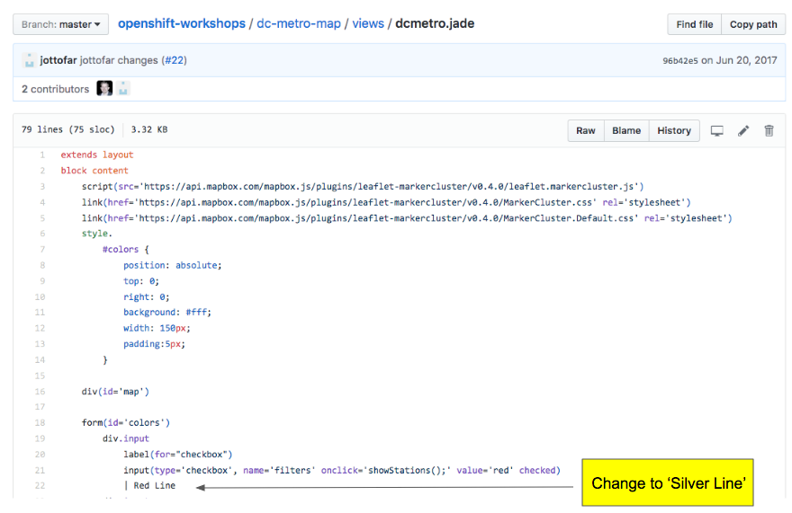Go to dc-metro-map breadcrumb link
The image size is (792, 513).
(x=299, y=24)
